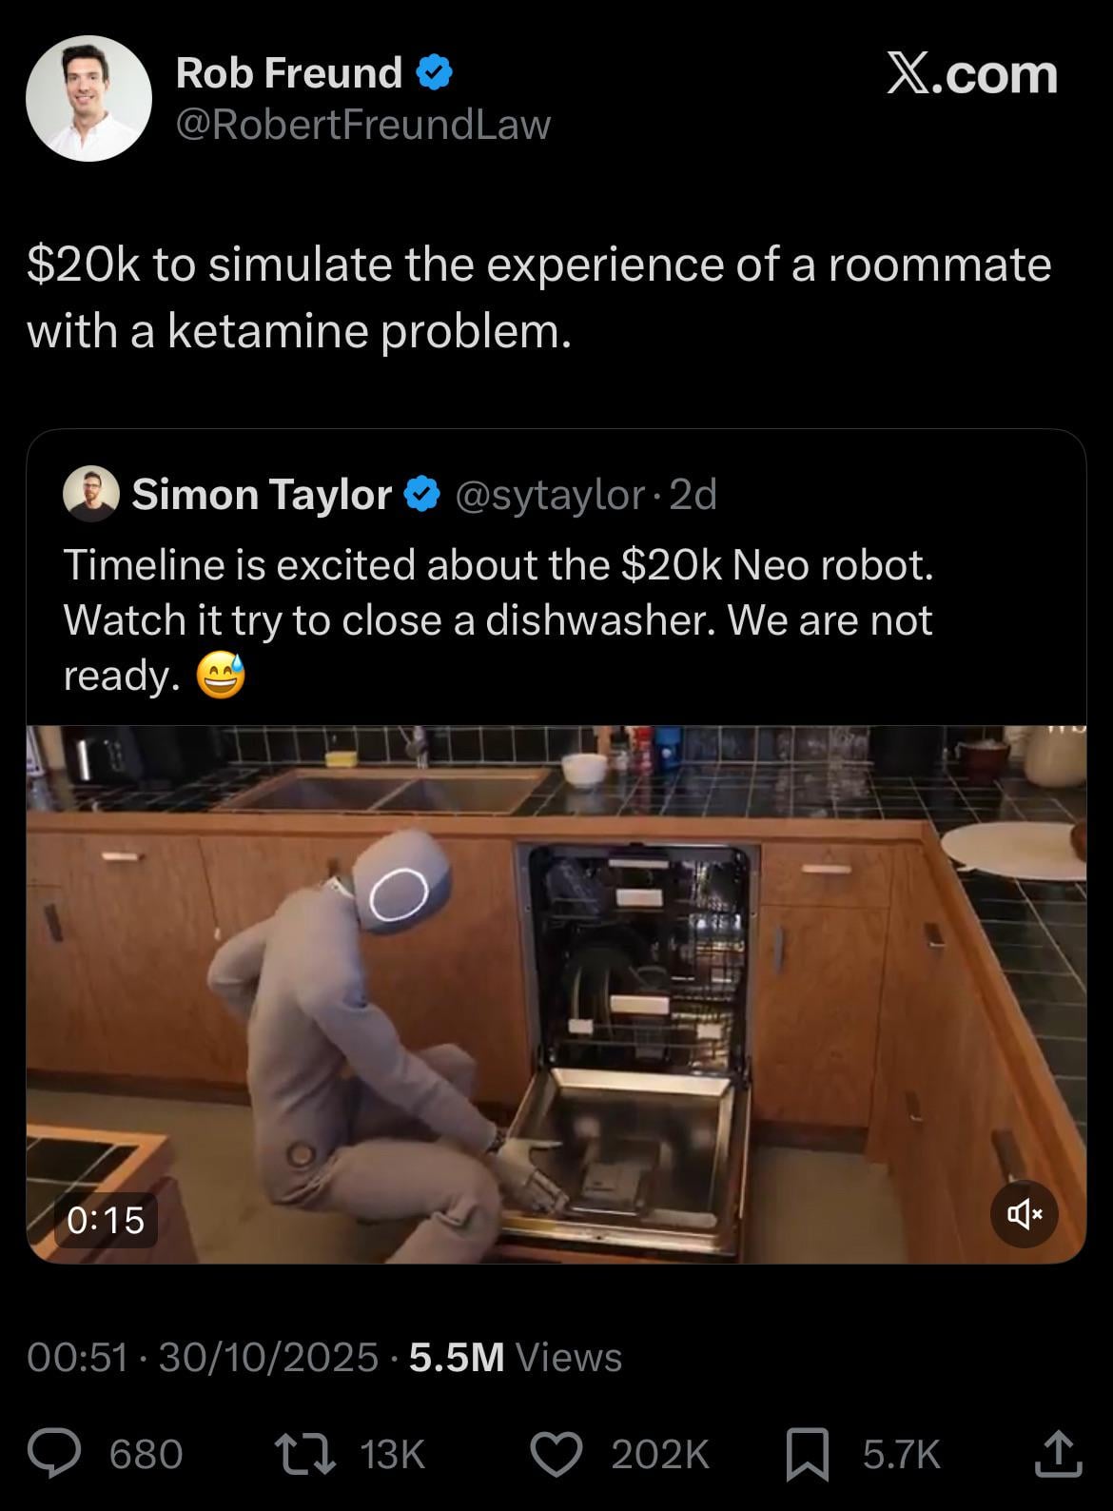Tap the reply speech bubble icon

[x=55, y=1453]
